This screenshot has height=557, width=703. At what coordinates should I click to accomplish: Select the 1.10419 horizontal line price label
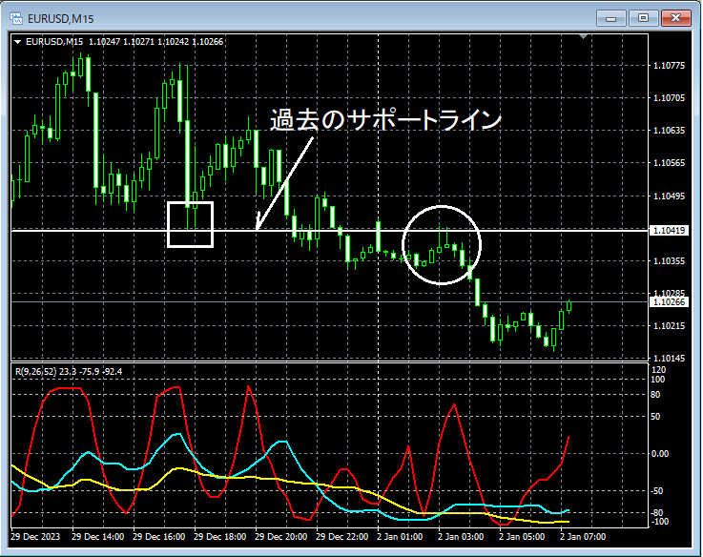click(669, 231)
